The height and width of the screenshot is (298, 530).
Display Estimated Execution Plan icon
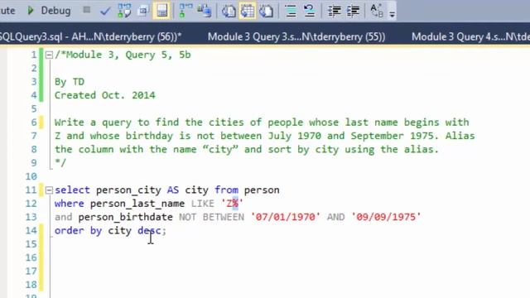(124, 11)
